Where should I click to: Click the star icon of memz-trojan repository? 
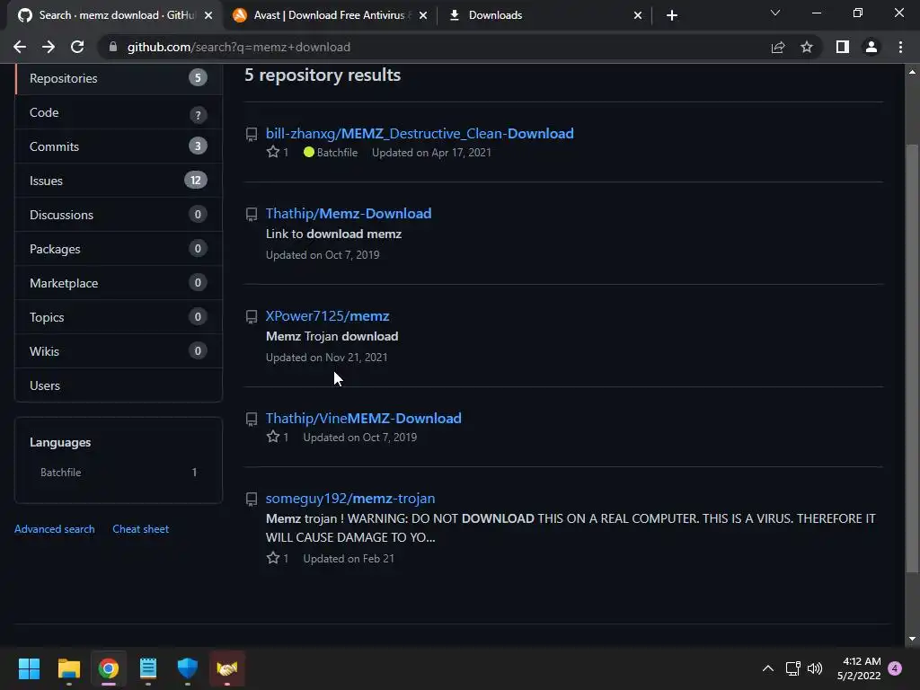point(273,558)
